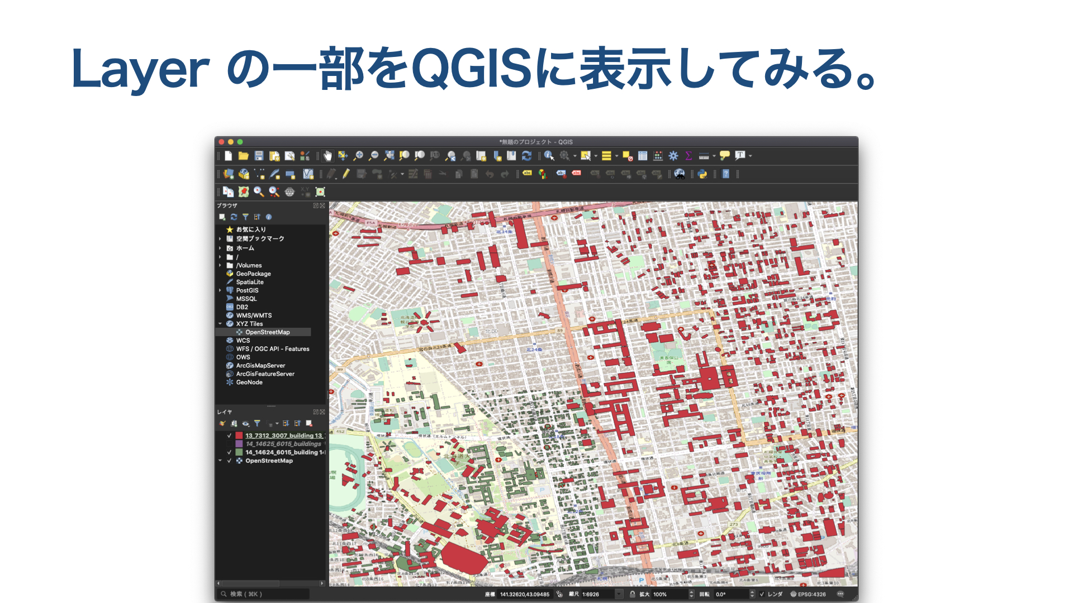
Task: Open the Data Source Manager
Action: coord(228,174)
